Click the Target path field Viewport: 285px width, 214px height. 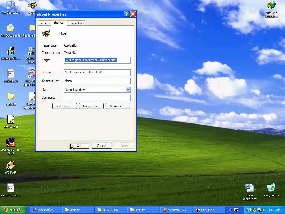tap(97, 60)
